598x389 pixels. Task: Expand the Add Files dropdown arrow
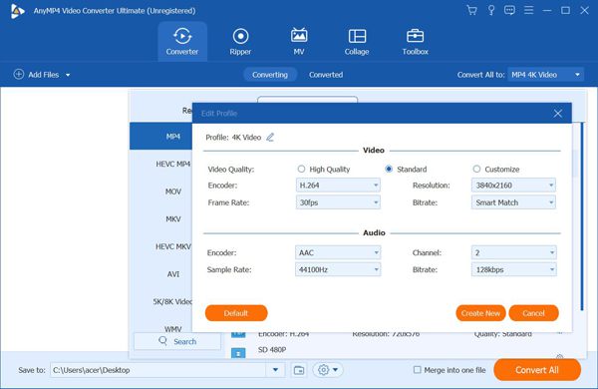(68, 75)
